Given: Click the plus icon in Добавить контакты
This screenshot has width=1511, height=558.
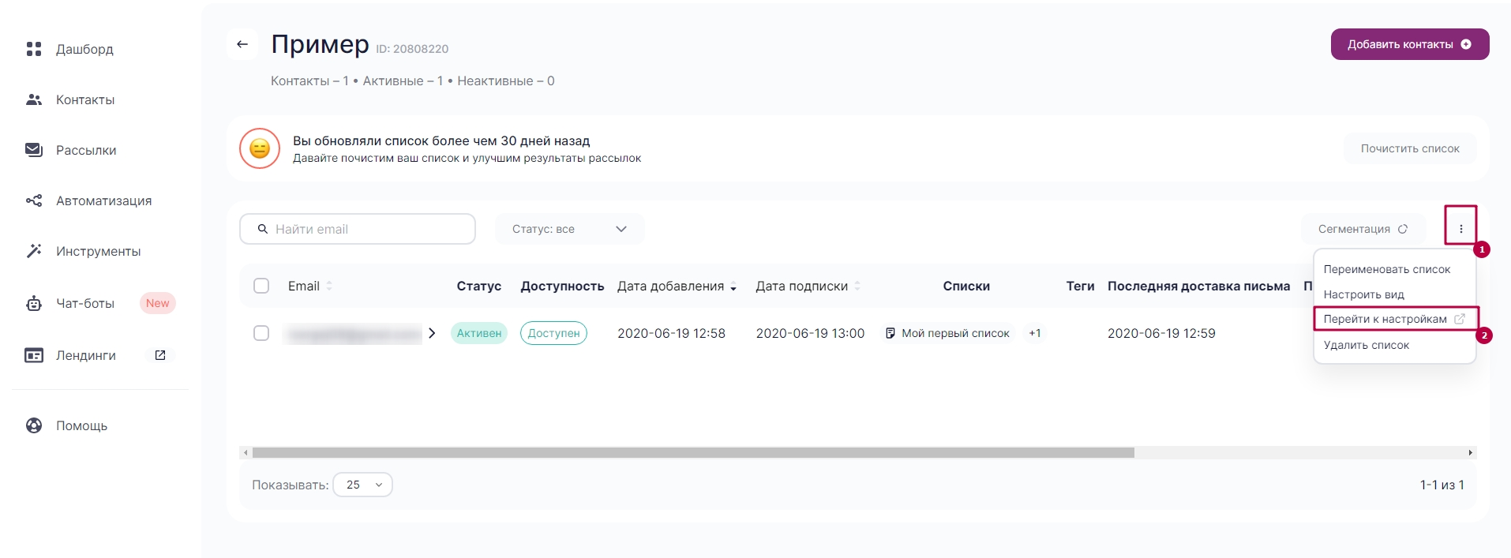Looking at the screenshot, I should [x=1466, y=44].
